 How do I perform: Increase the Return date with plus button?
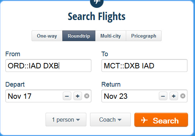pyautogui.click(x=174, y=96)
